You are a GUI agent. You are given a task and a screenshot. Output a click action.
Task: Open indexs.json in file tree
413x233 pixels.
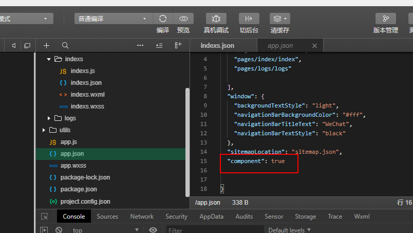click(x=86, y=83)
